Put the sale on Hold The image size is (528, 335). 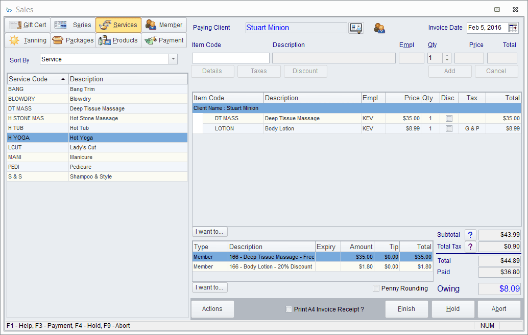(453, 309)
